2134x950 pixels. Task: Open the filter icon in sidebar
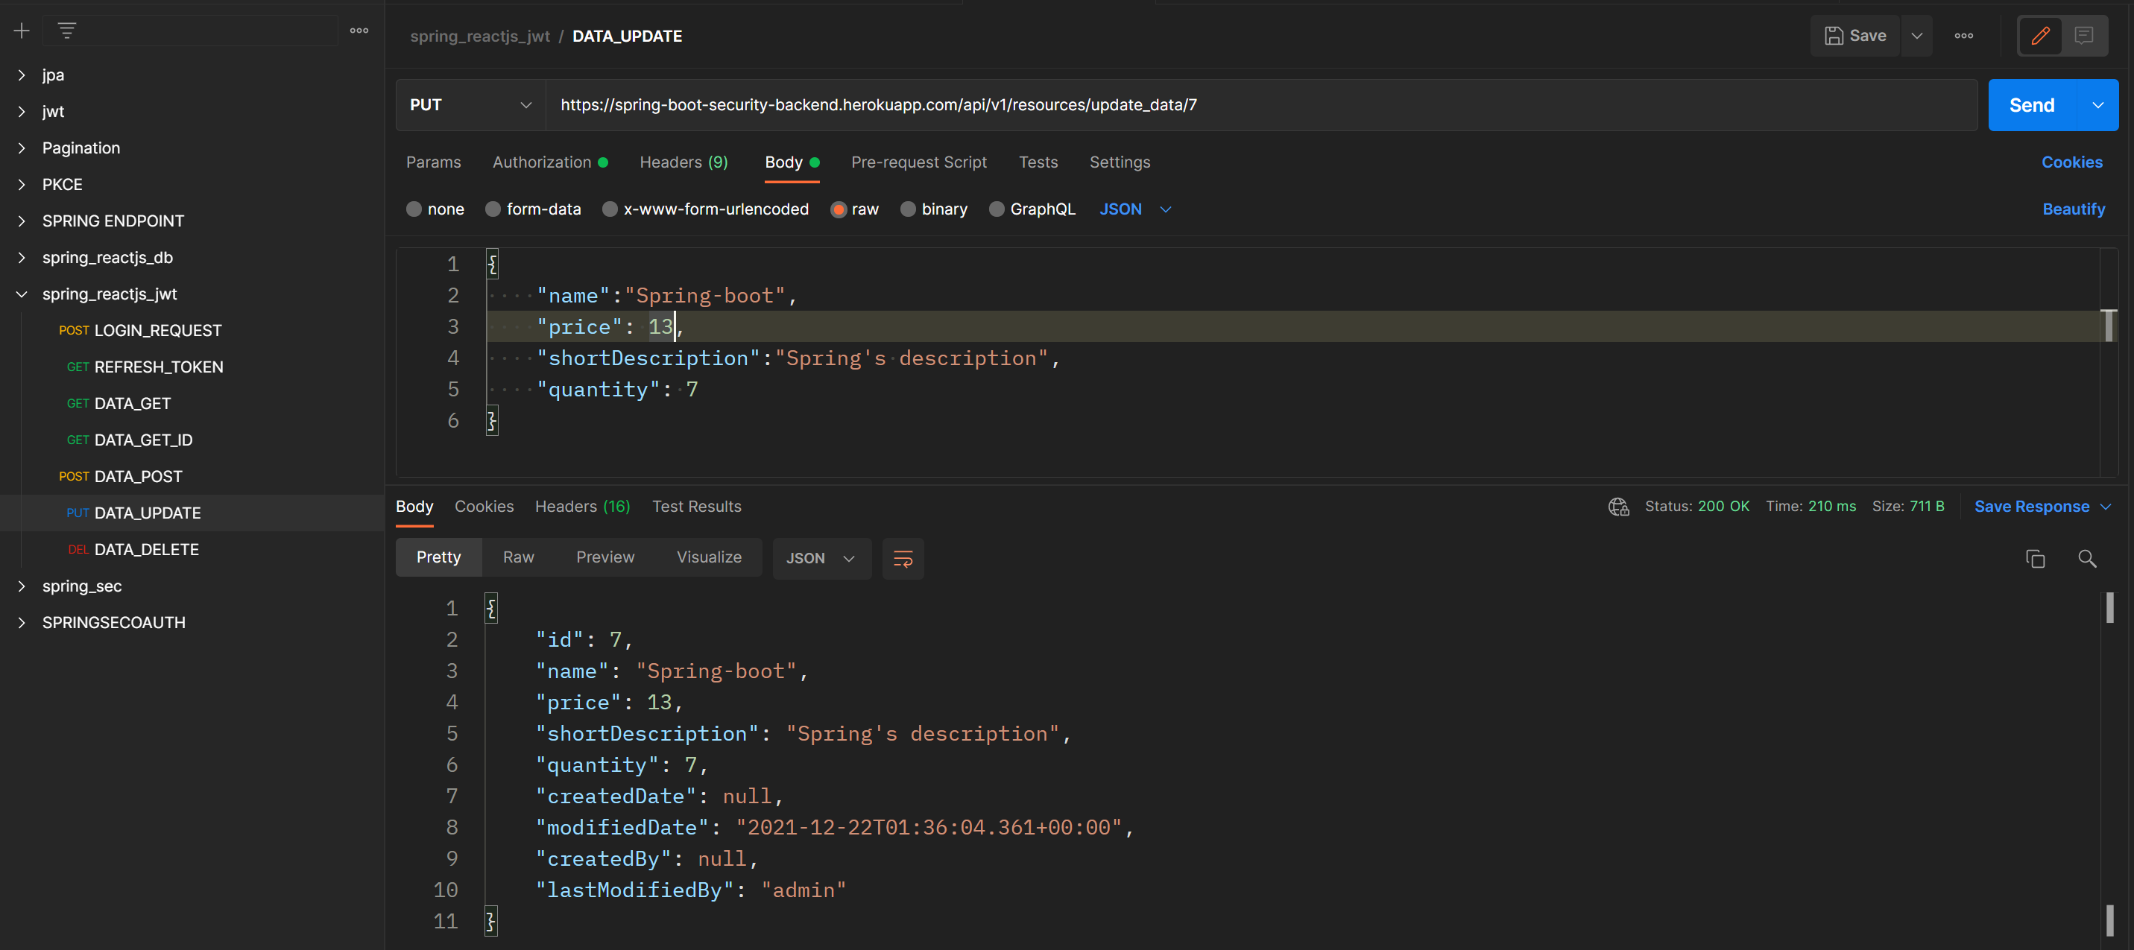67,31
